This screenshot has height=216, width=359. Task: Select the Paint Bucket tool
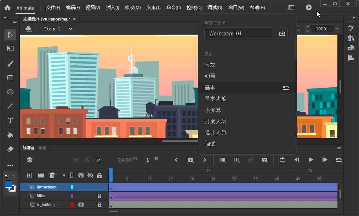coord(10,135)
